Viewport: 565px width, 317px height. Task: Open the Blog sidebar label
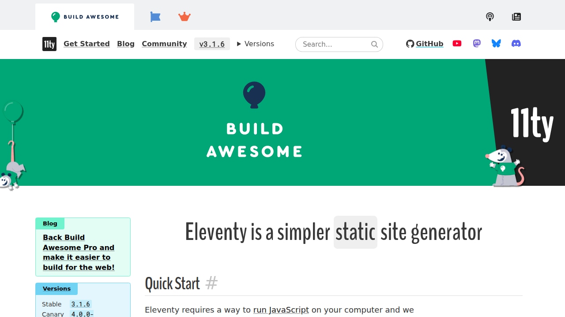click(x=50, y=224)
